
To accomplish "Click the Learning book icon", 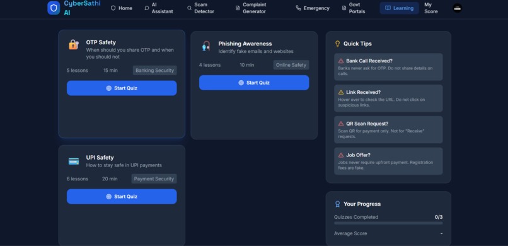I will point(388,8).
